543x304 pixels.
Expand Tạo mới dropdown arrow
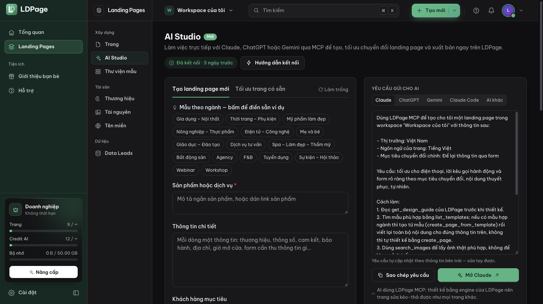(x=454, y=11)
